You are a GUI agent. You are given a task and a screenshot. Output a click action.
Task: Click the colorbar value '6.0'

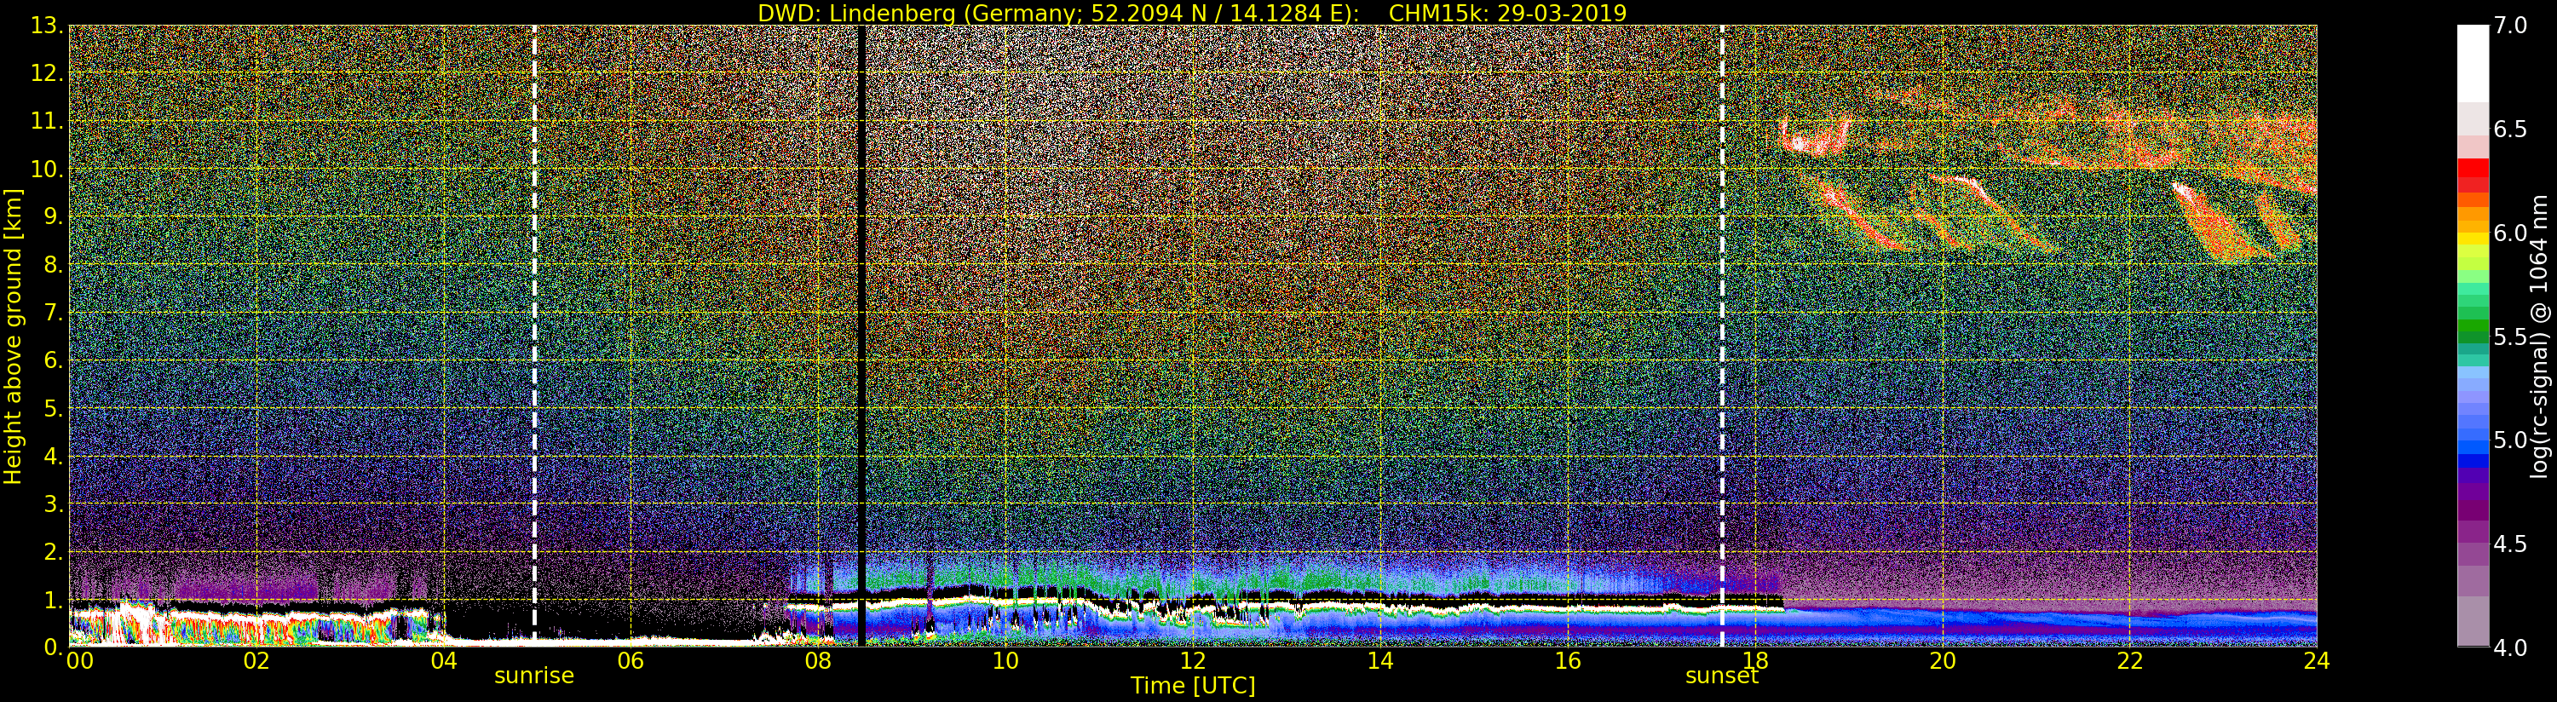click(x=2510, y=233)
